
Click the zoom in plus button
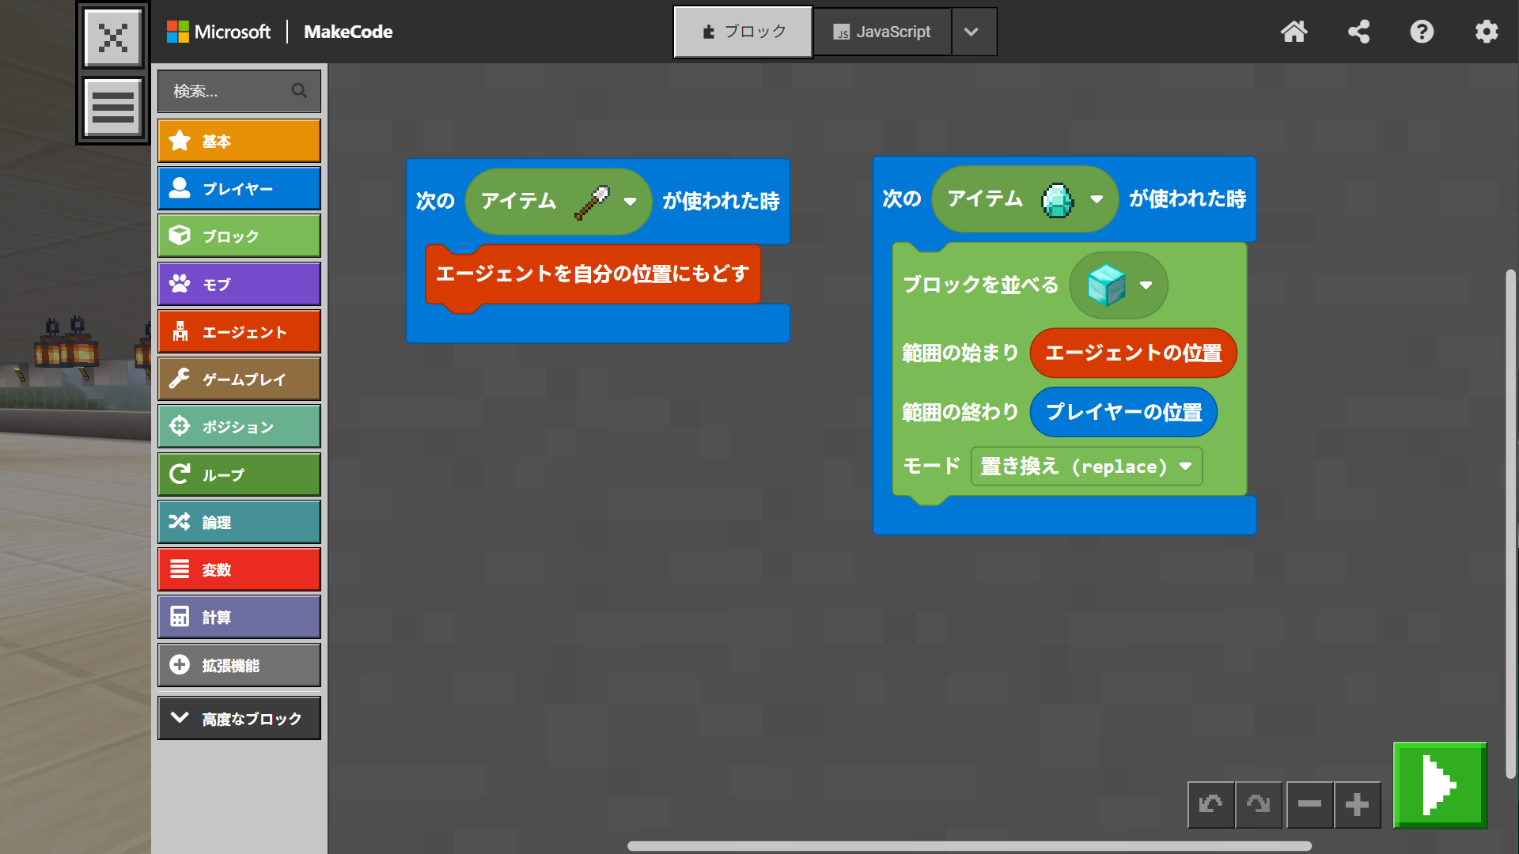pos(1358,804)
